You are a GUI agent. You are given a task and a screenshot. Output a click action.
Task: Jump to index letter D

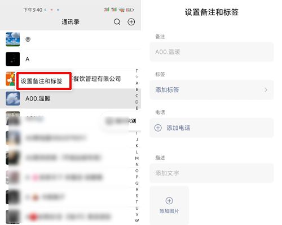(x=137, y=102)
